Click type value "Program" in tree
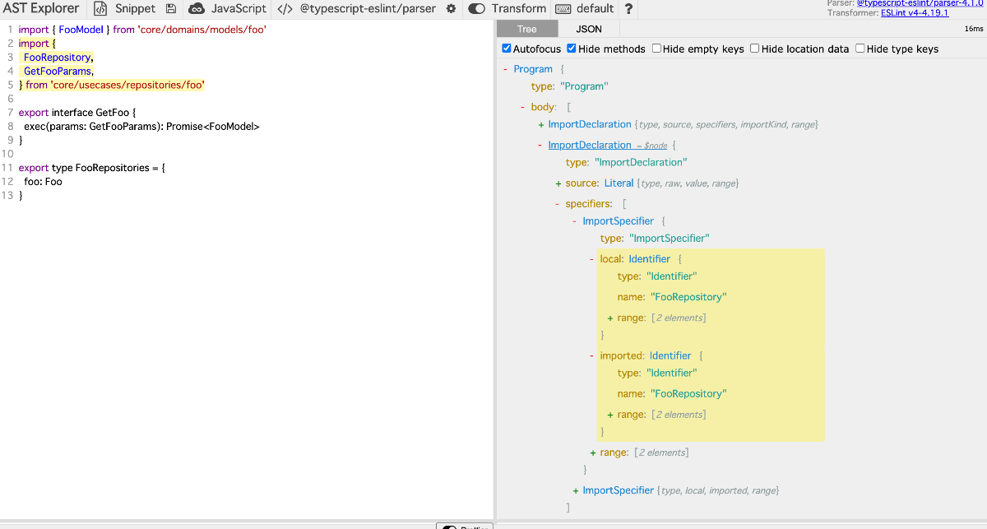This screenshot has height=529, width=987. [x=584, y=86]
